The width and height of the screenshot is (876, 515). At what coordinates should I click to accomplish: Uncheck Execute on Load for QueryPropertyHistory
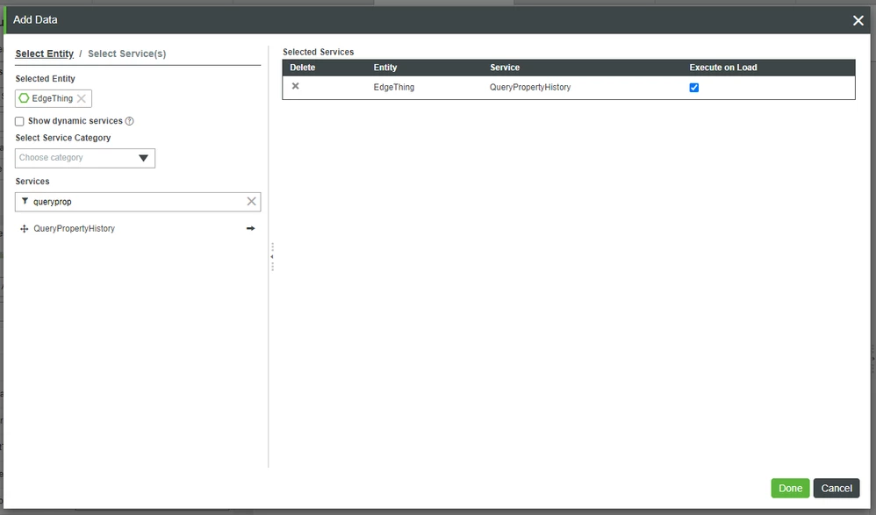[693, 86]
